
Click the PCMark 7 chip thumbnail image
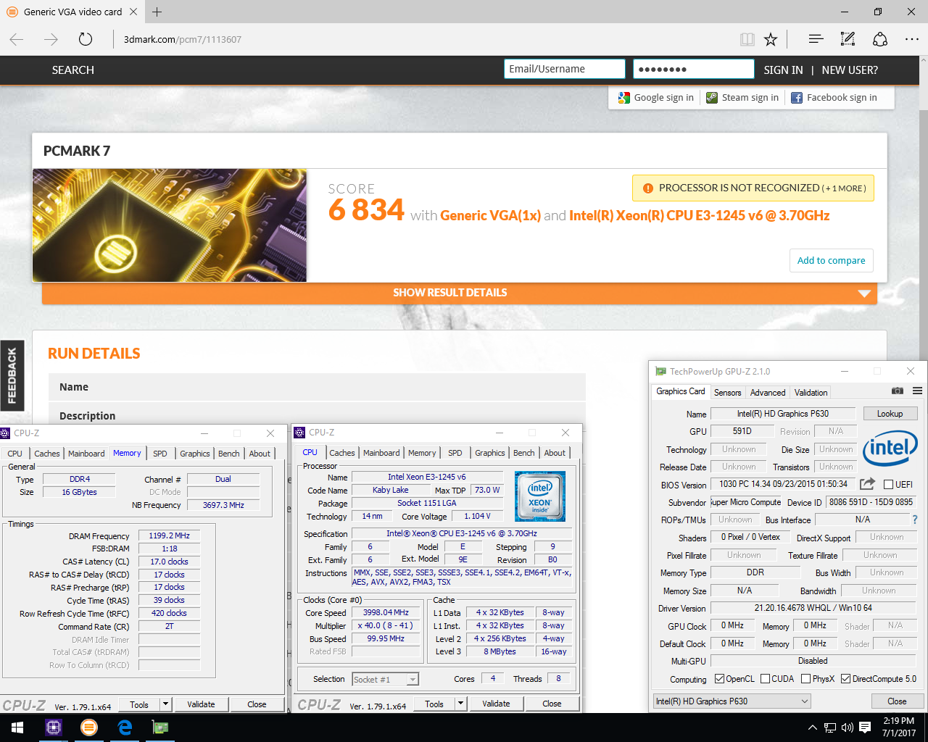(170, 225)
